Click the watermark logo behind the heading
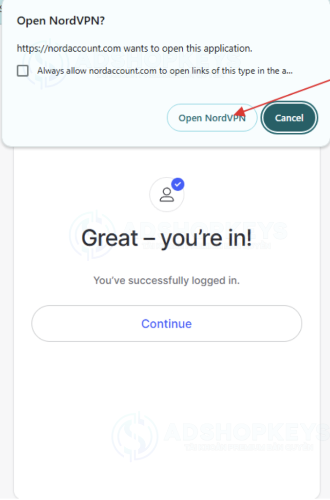Viewport: 330px width, 500px height. (93, 235)
